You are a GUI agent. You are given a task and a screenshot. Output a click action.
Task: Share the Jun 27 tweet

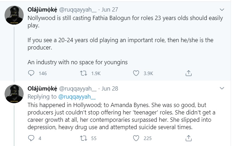click(189, 73)
